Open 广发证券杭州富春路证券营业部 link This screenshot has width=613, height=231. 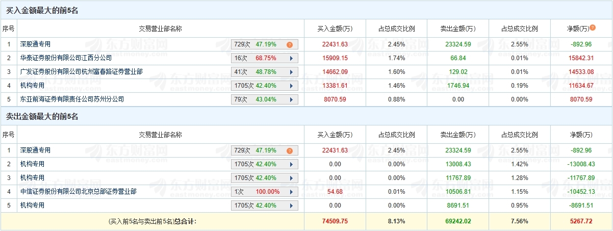(81, 72)
